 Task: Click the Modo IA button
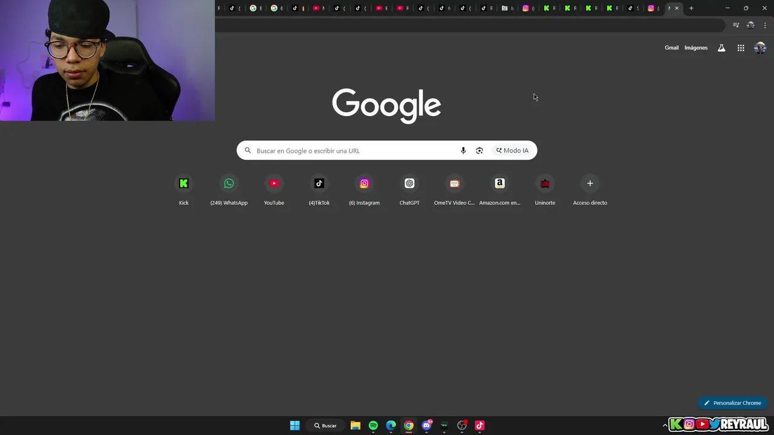tap(512, 150)
